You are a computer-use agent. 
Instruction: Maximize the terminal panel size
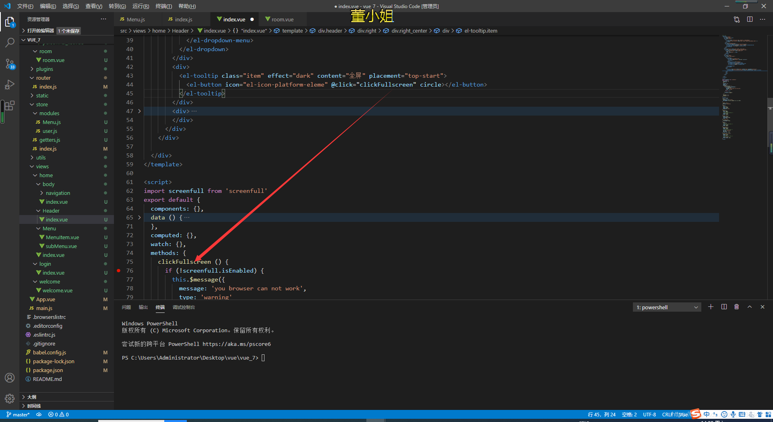click(750, 307)
